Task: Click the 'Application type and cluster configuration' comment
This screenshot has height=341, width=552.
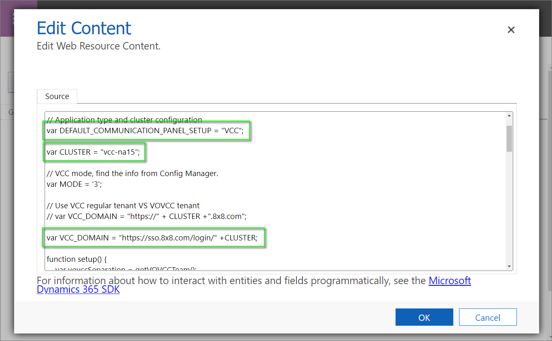Action: point(124,120)
